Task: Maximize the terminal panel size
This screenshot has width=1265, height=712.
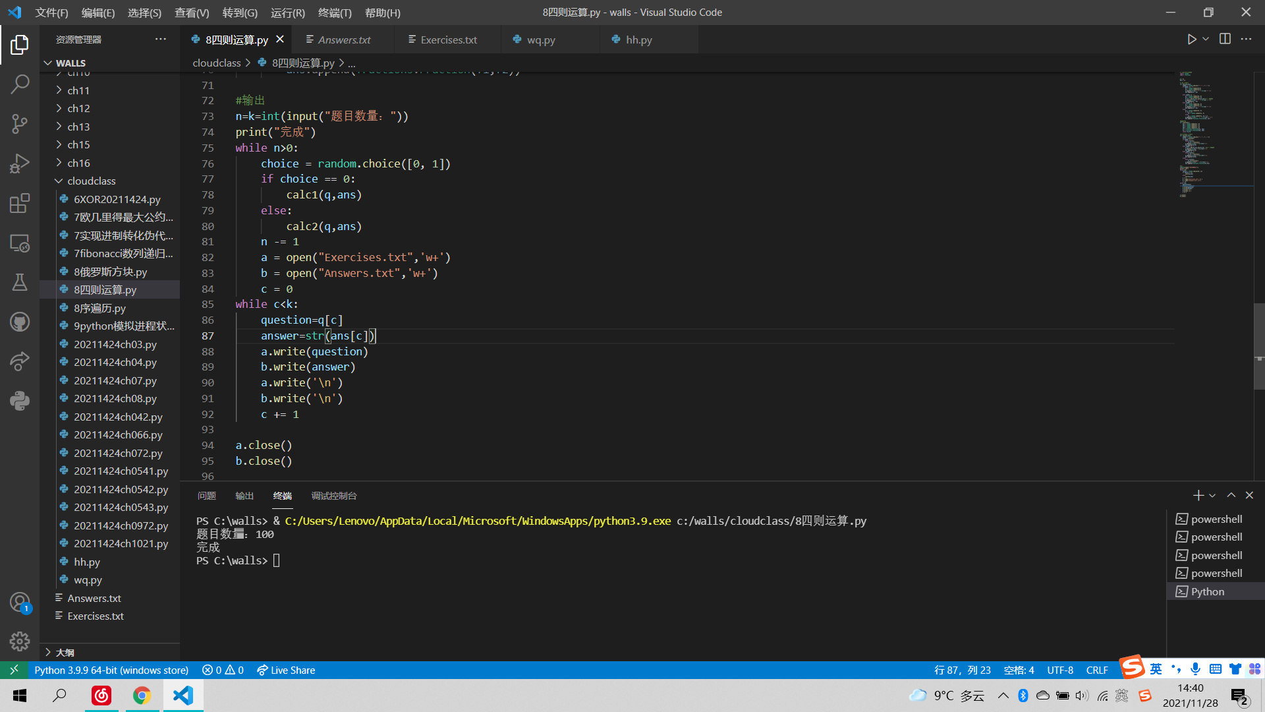Action: coord(1231,495)
